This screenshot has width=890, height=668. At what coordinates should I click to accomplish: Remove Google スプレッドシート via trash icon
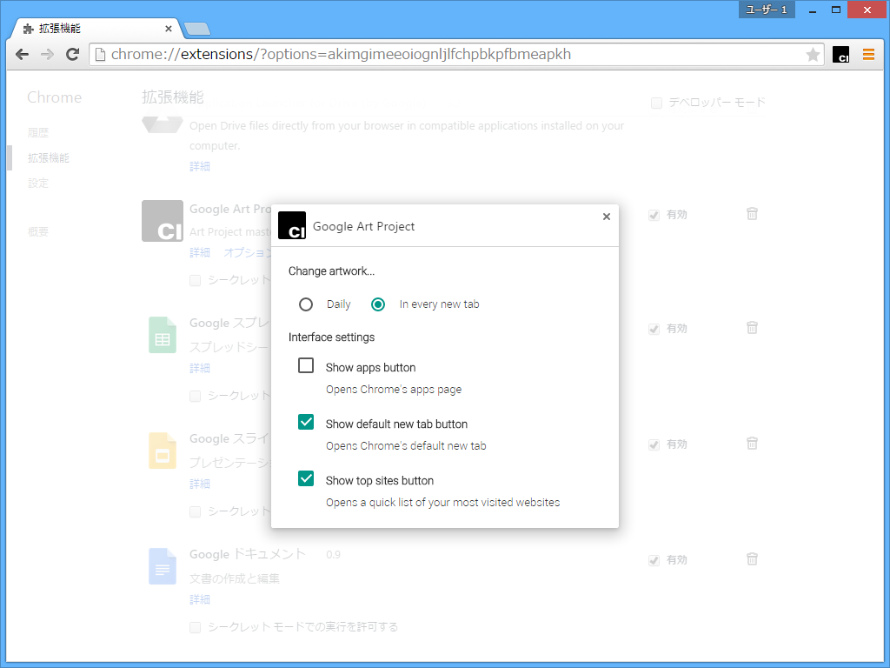pyautogui.click(x=752, y=327)
